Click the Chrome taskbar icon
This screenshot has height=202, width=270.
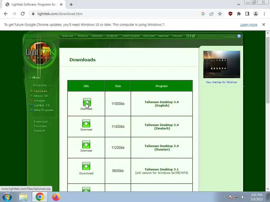tap(40, 197)
